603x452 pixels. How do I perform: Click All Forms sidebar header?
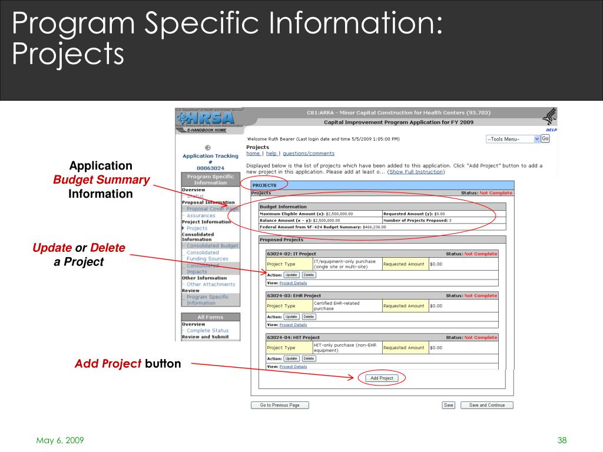210,317
